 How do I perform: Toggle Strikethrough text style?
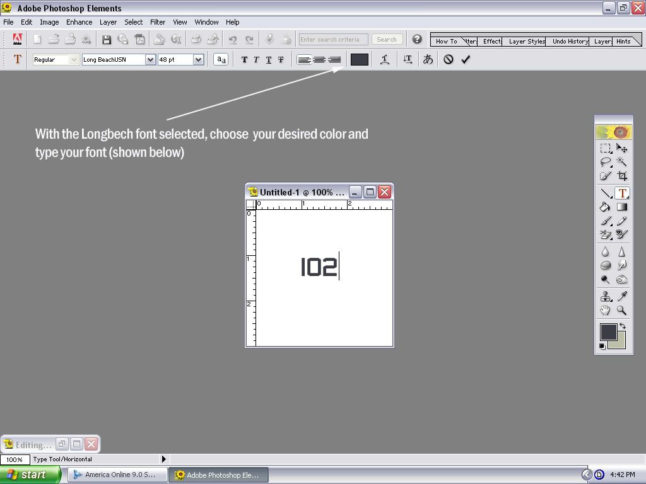[281, 60]
